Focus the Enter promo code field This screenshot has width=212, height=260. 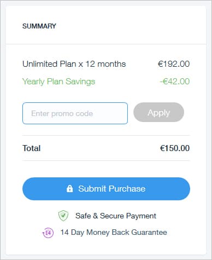point(75,113)
